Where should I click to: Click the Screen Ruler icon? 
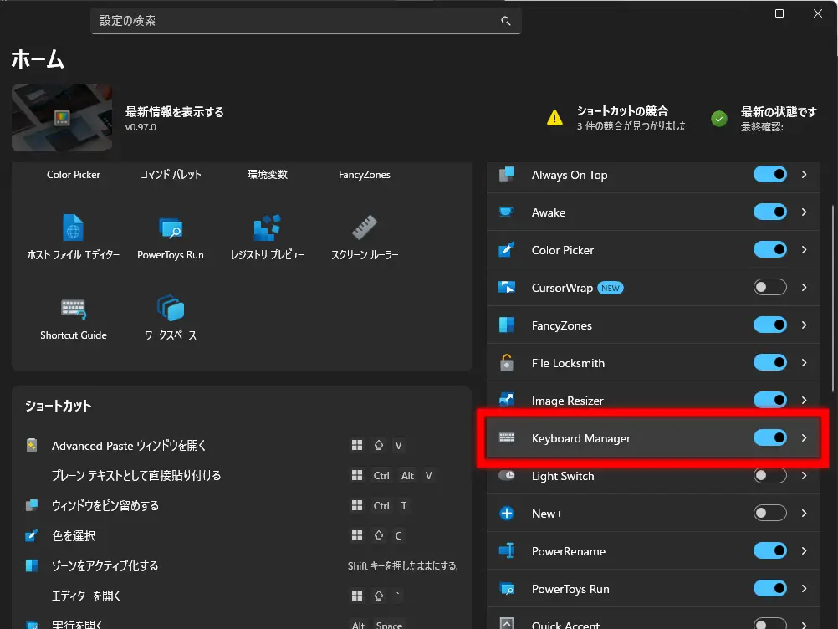click(x=365, y=228)
